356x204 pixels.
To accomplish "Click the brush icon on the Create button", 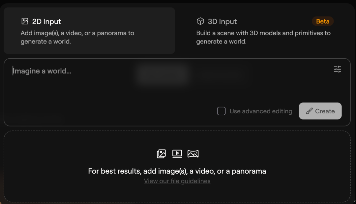I will 309,111.
